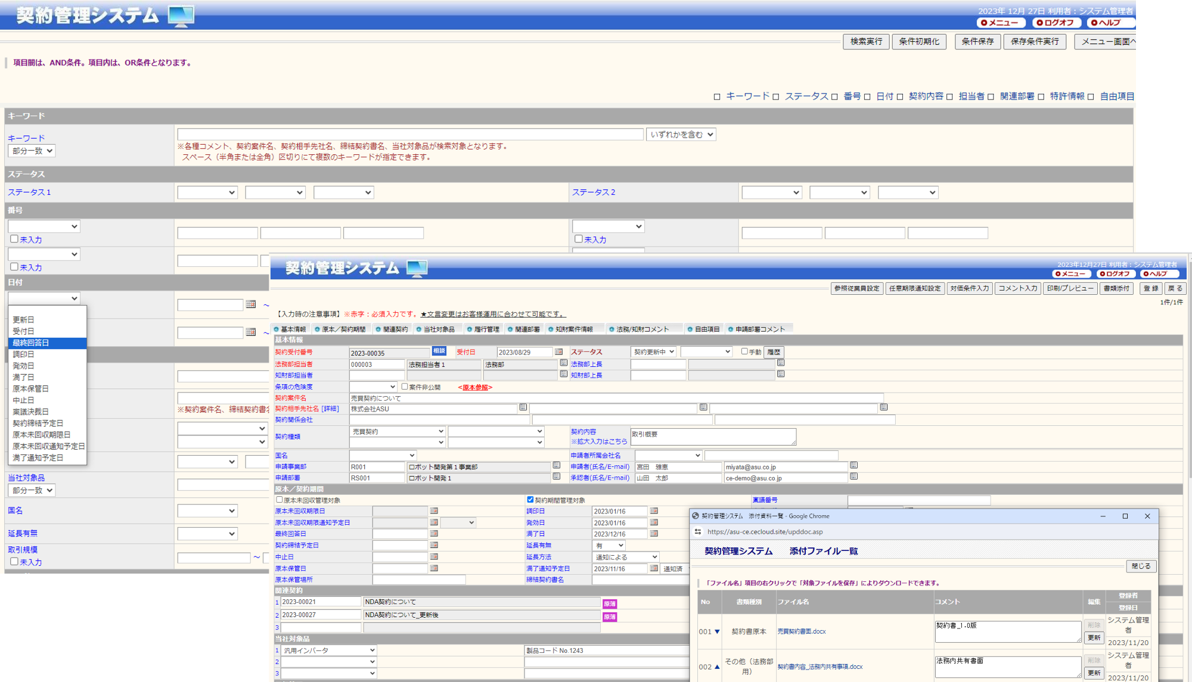Click 検索実行 button
The width and height of the screenshot is (1192, 682).
coord(866,42)
